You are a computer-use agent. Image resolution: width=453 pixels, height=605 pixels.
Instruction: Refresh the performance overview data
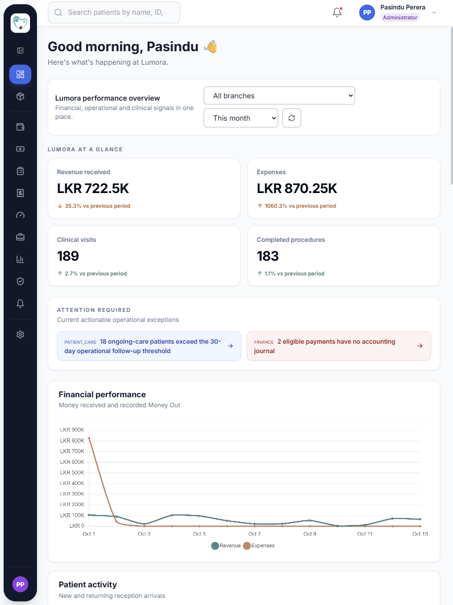pyautogui.click(x=292, y=118)
